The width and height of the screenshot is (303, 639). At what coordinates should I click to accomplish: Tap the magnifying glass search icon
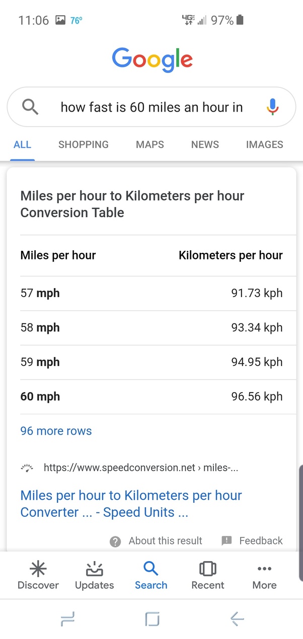coord(31,107)
